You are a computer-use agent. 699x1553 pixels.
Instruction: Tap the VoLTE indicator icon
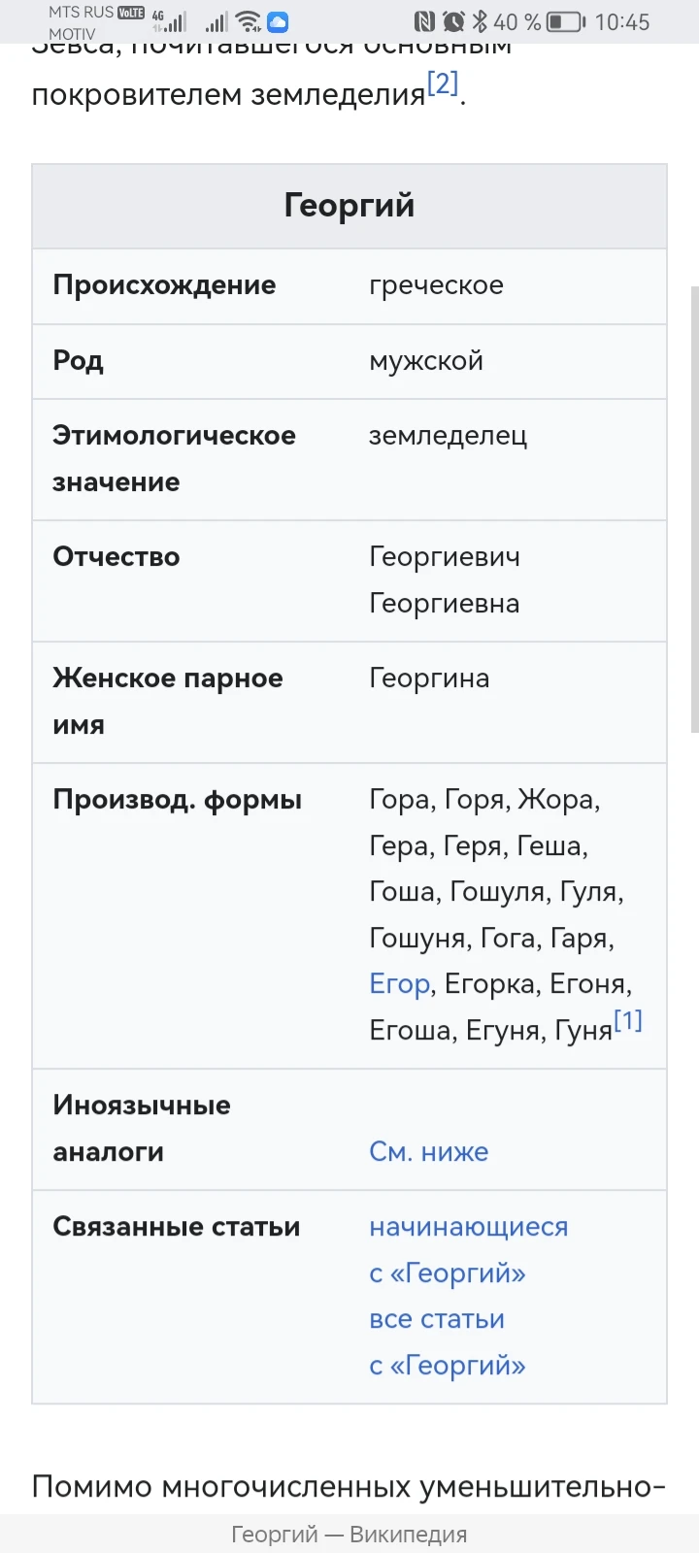point(131,13)
